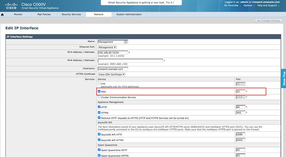This screenshot has width=286, height=157.
Task: Uncheck the SSH service checkbox
Action: (x=99, y=91)
